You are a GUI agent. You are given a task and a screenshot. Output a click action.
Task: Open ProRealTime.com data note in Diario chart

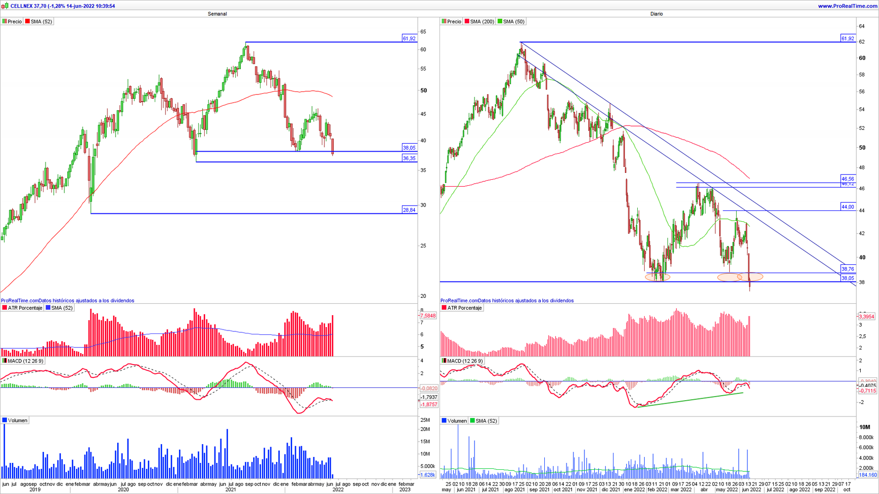click(507, 300)
